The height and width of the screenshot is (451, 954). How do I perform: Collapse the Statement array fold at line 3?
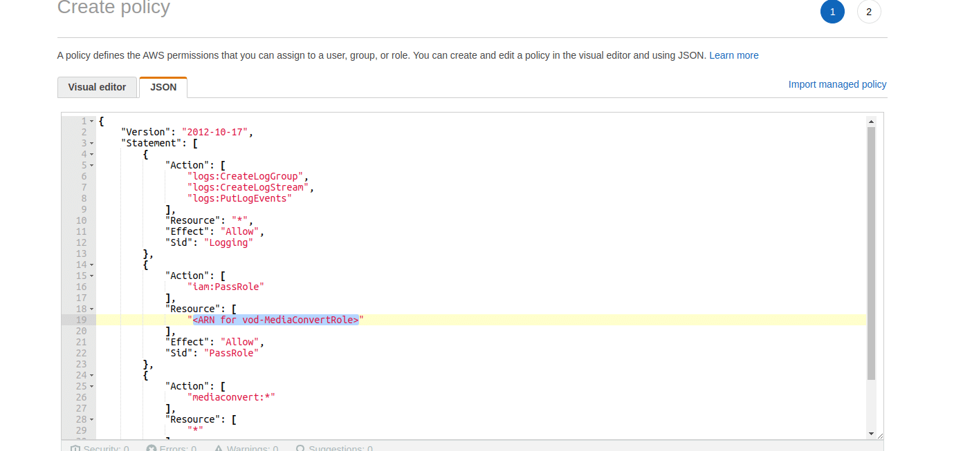click(91, 143)
